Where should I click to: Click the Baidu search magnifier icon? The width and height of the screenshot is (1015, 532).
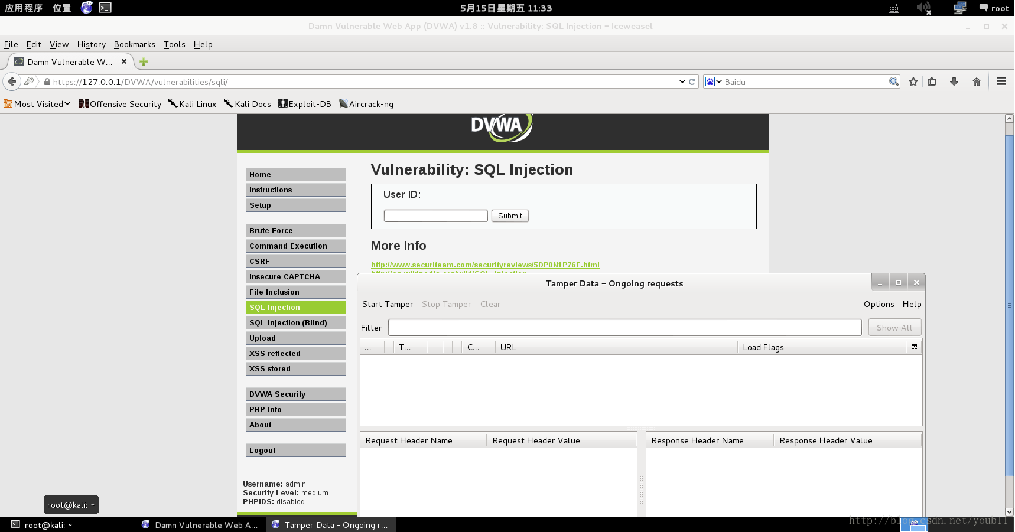(x=894, y=81)
